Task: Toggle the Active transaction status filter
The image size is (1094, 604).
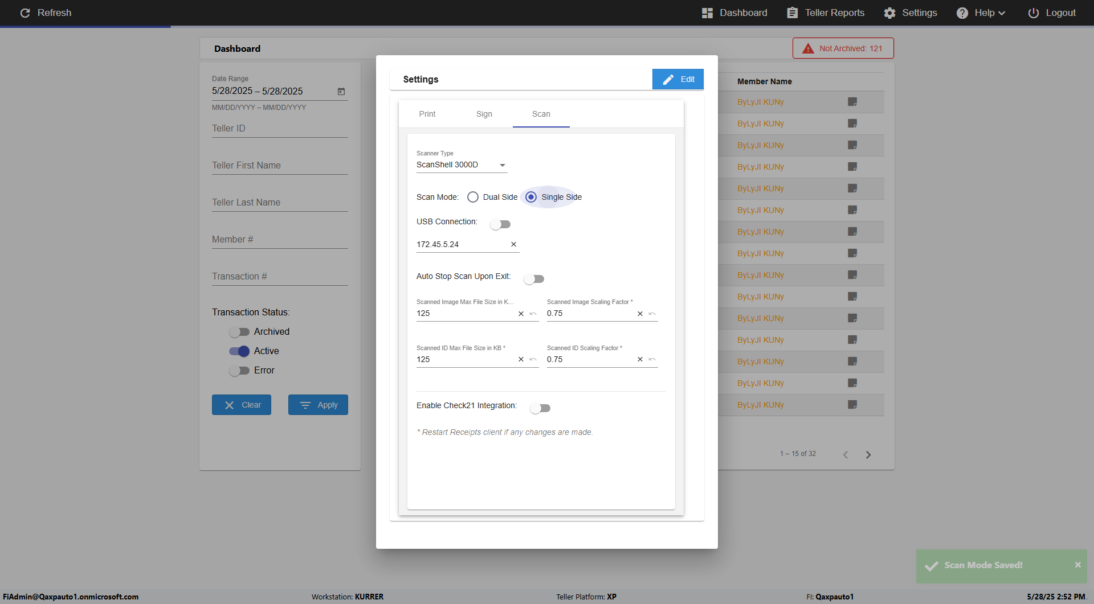Action: point(239,351)
